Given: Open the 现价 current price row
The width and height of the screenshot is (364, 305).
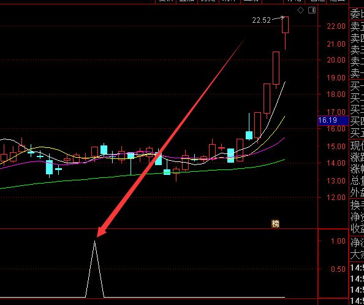Looking at the screenshot, I should coord(357,146).
